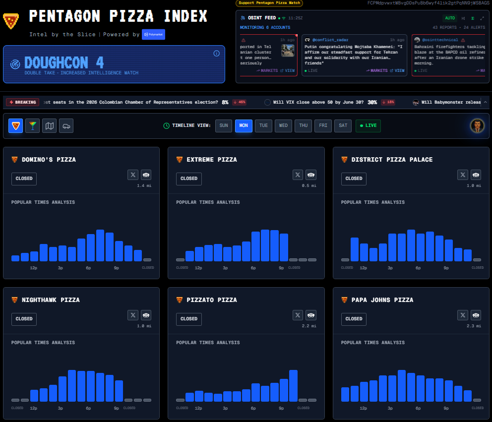
Task: Click the Colombian Chamber election market ticker
Action: [145, 102]
